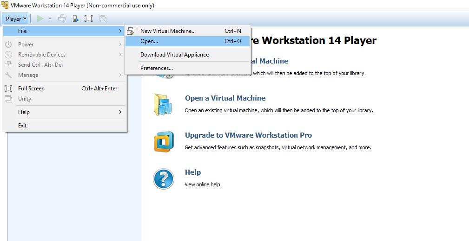Click the Ctrl+Alt+Enter shortcut label
469x241 pixels.
(x=99, y=89)
